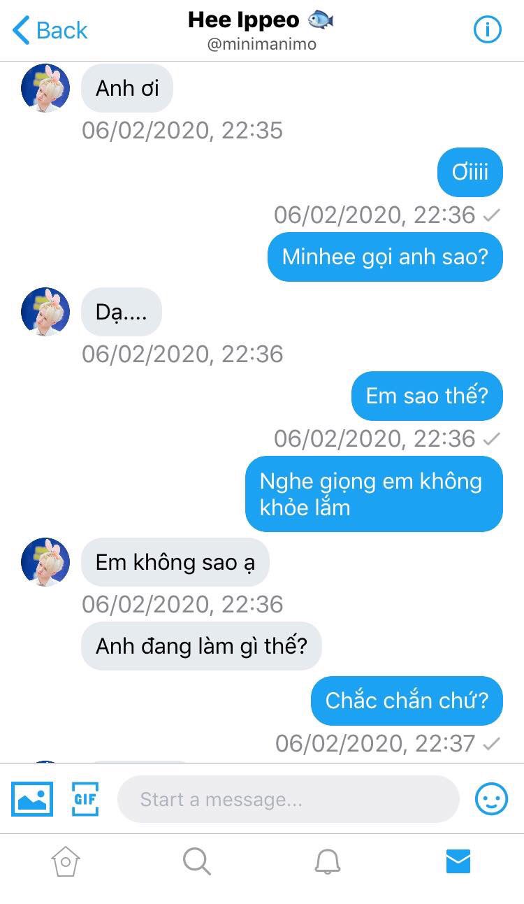Tap the avatar beside 'Dạ....'
Screen dimensions: 524x904
45,312
